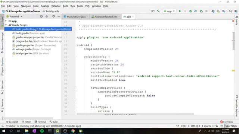This screenshot has height=134, width=239.
Task: Open AVD Manager icon in toolbar
Action: click(218, 11)
